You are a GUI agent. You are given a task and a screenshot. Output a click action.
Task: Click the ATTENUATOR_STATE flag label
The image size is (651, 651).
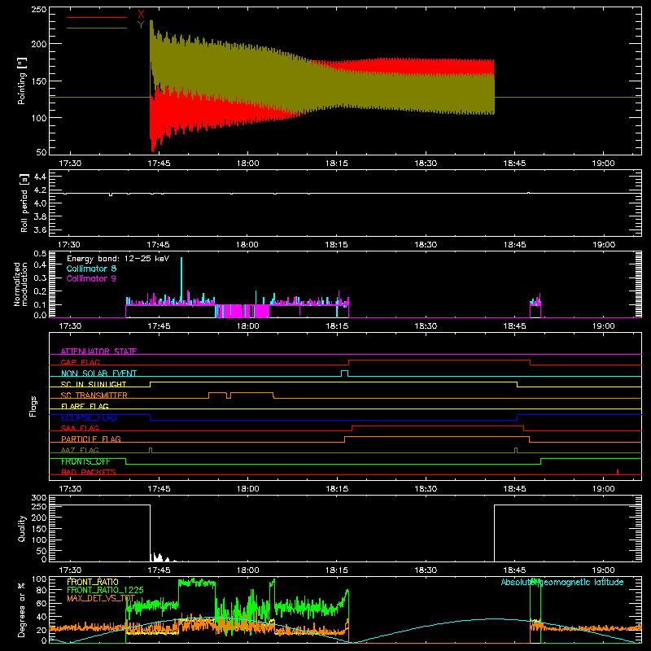coord(98,352)
